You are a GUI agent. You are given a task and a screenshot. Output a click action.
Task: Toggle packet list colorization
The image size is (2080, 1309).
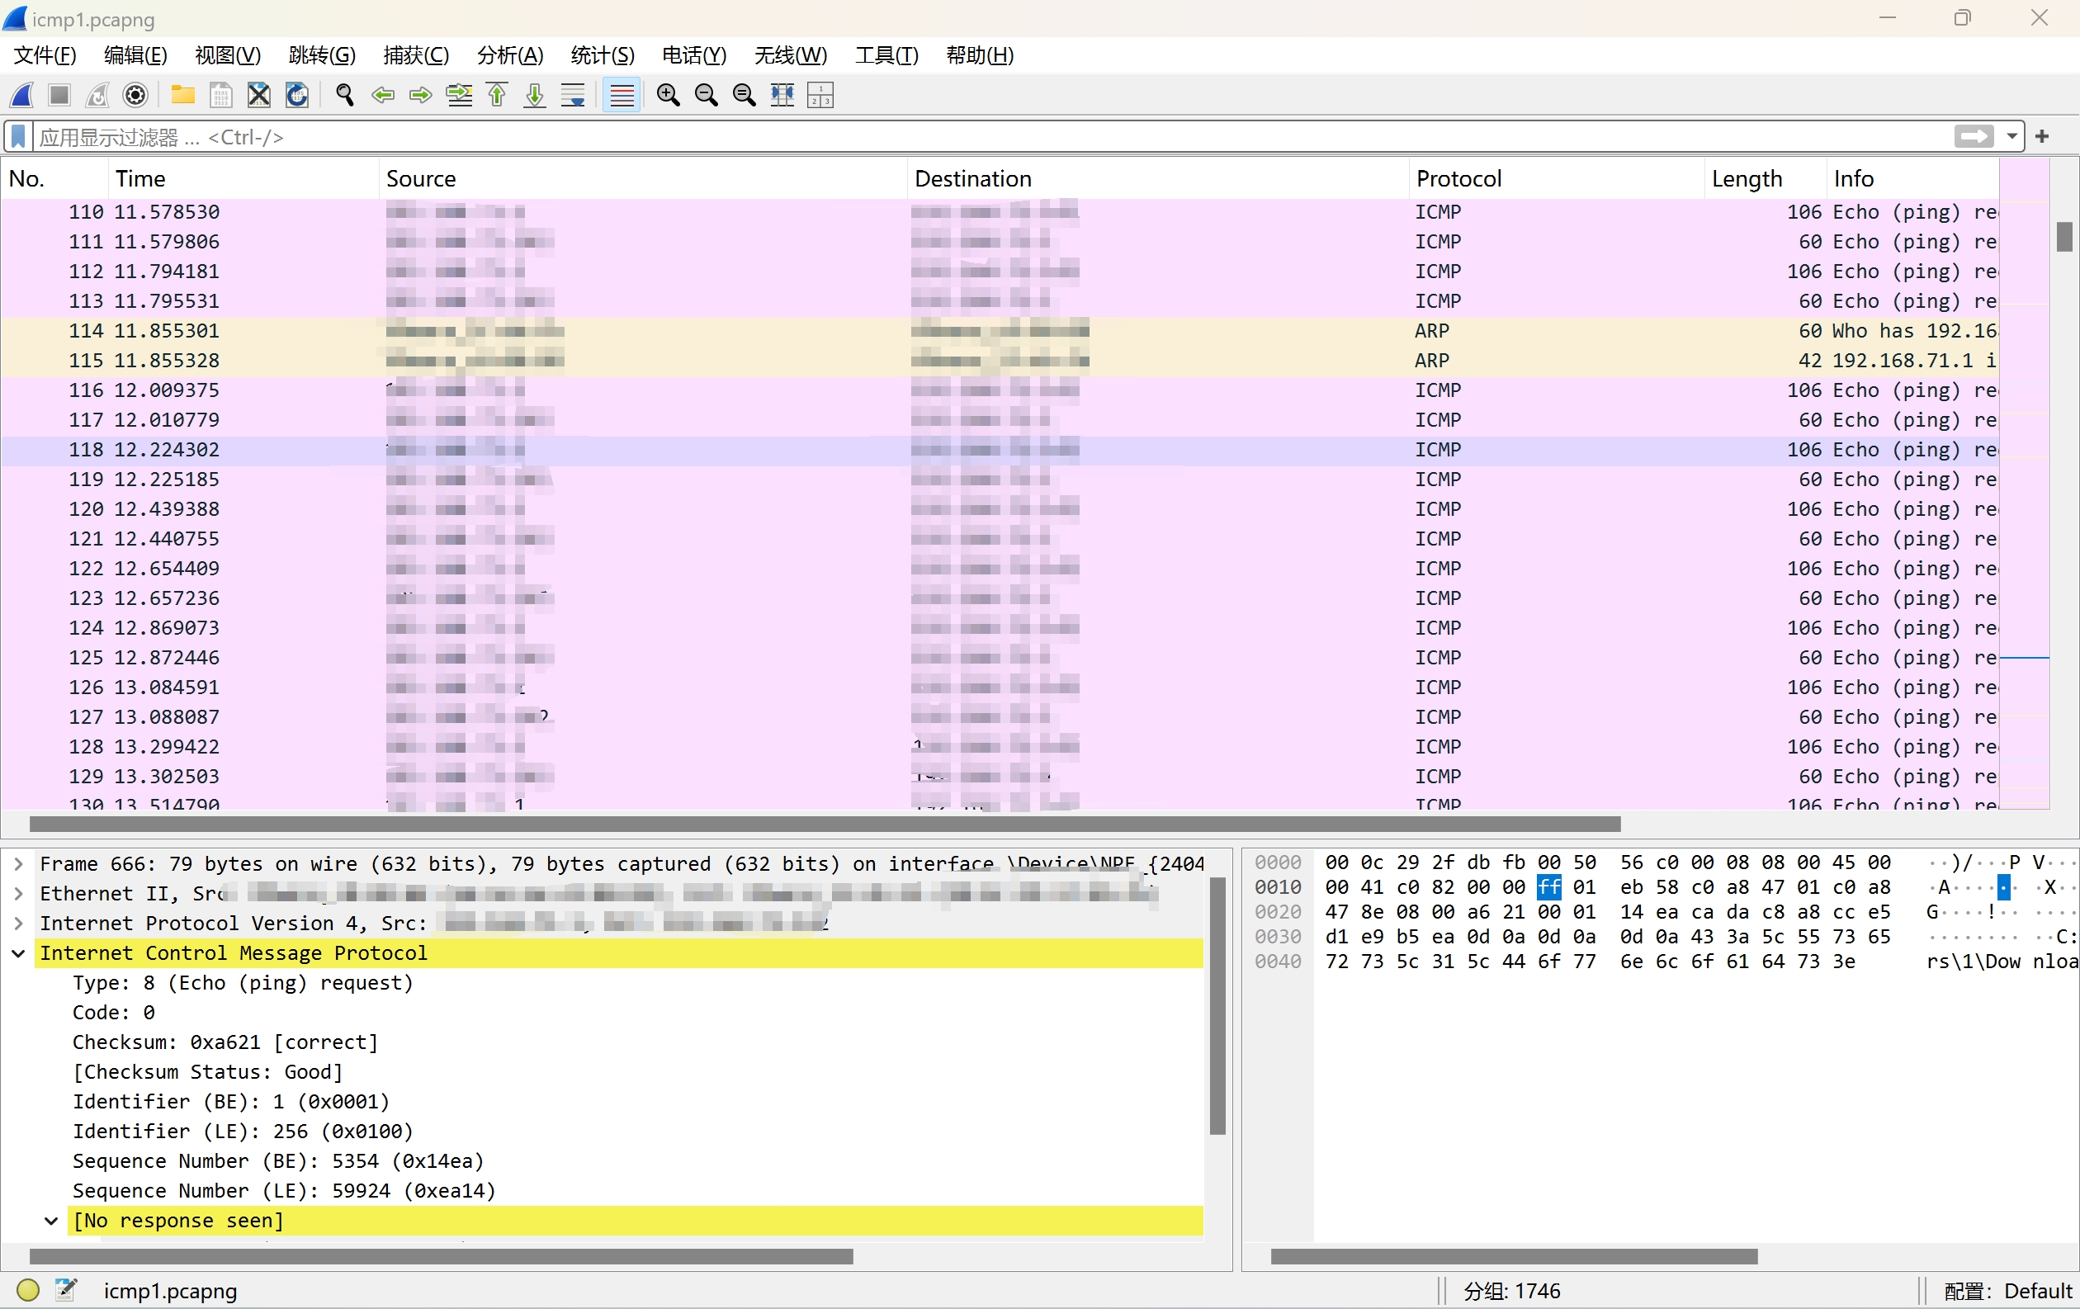tap(621, 95)
